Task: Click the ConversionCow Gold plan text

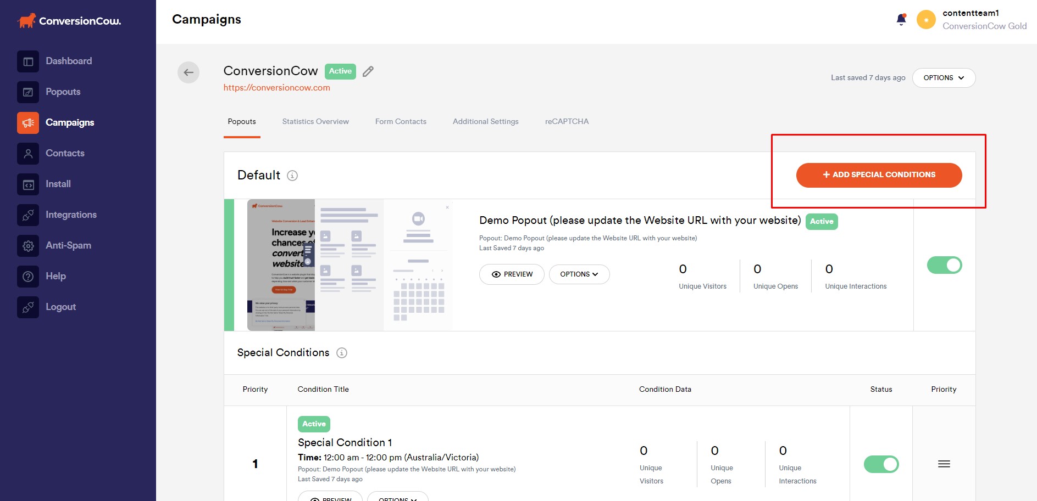Action: [984, 26]
